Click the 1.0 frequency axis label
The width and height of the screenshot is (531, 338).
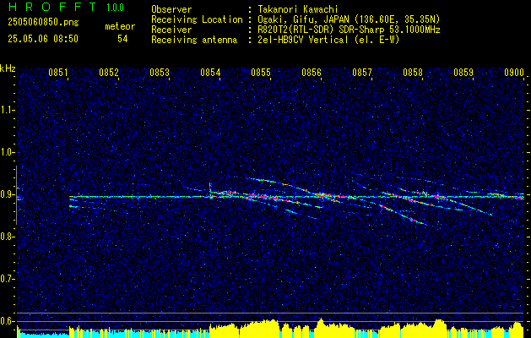tap(6, 152)
